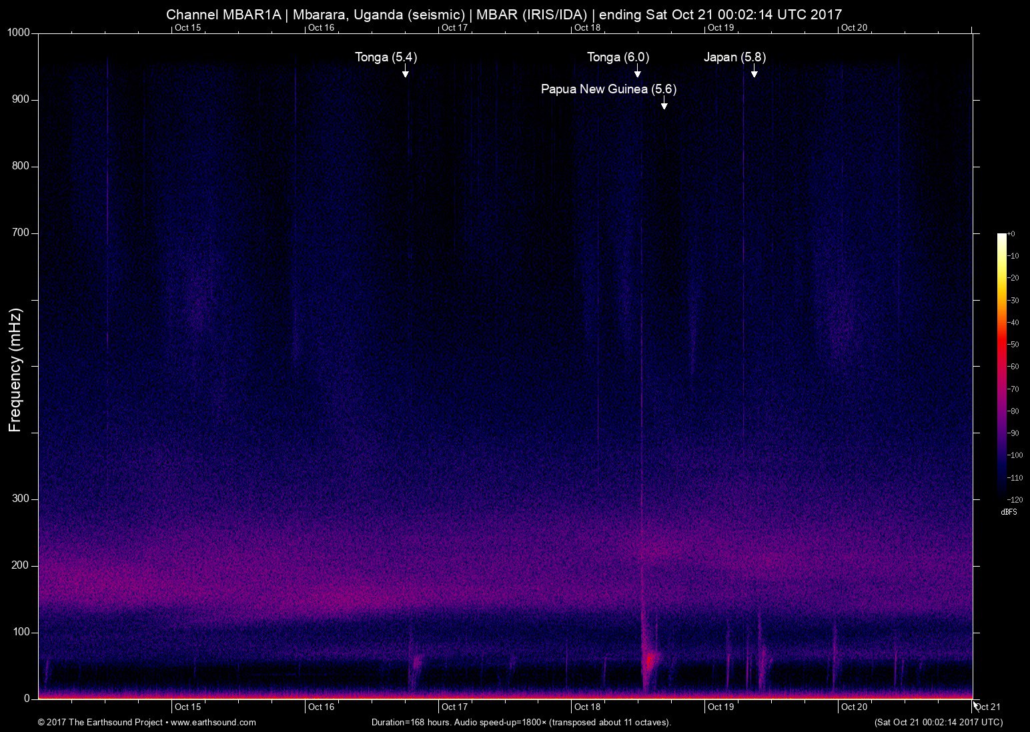Click the arrow under Japan (5.8) label
The width and height of the screenshot is (1030, 732).
pyautogui.click(x=754, y=71)
